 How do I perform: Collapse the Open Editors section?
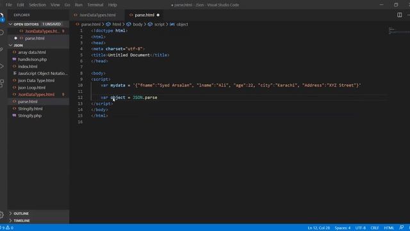pyautogui.click(x=10, y=24)
